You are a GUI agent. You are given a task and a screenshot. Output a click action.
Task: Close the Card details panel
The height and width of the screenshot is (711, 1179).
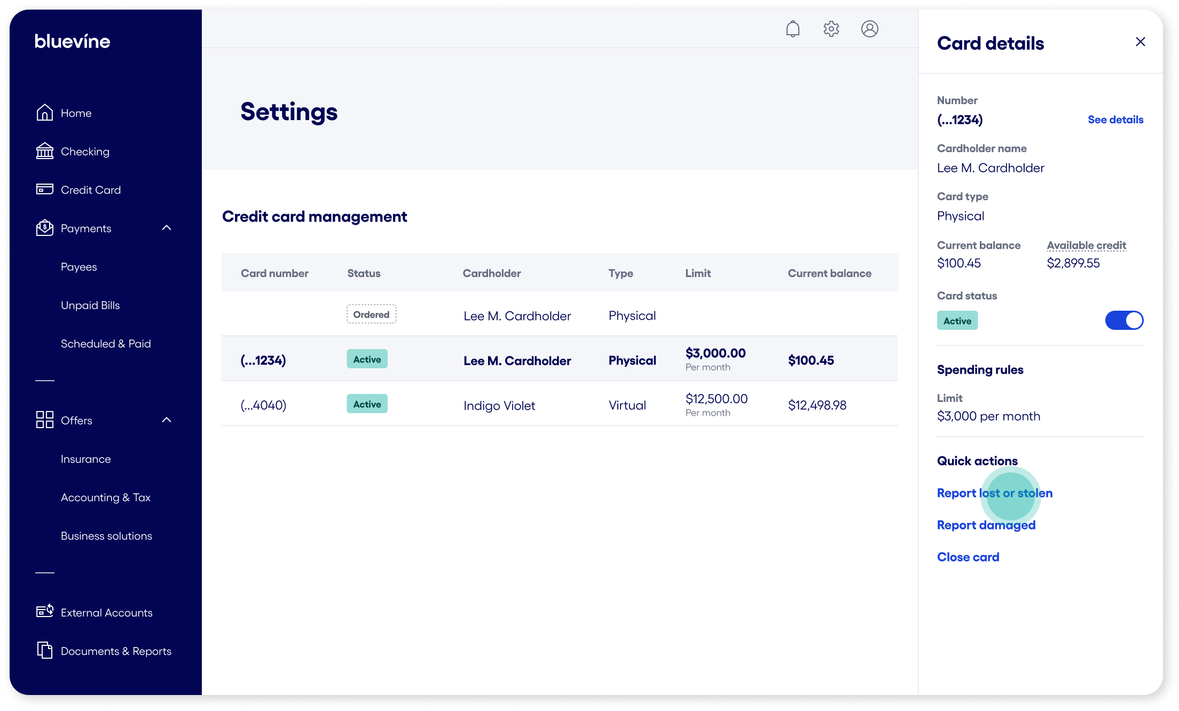click(1140, 42)
